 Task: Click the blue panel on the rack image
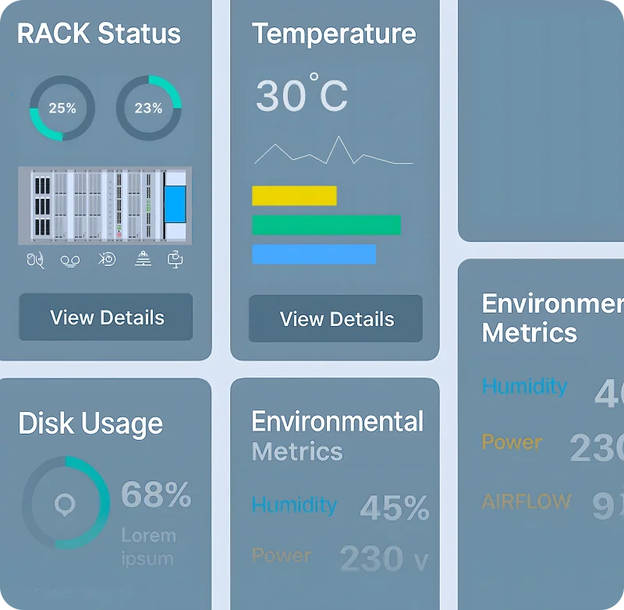[175, 205]
